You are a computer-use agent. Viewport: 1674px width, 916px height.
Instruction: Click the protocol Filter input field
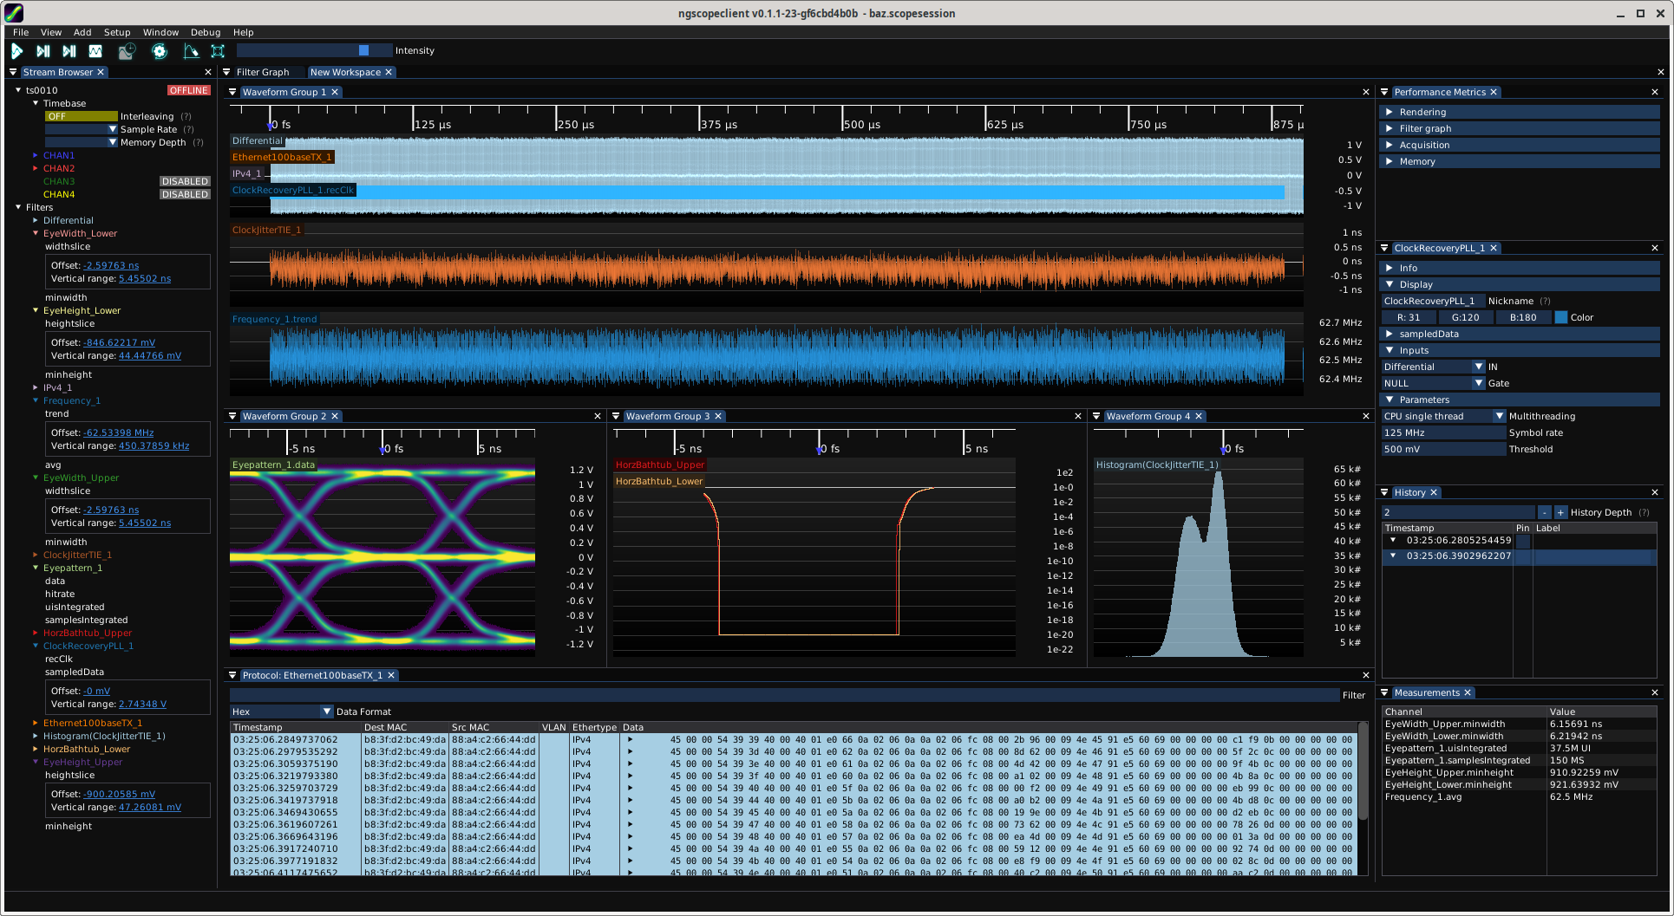coord(784,695)
